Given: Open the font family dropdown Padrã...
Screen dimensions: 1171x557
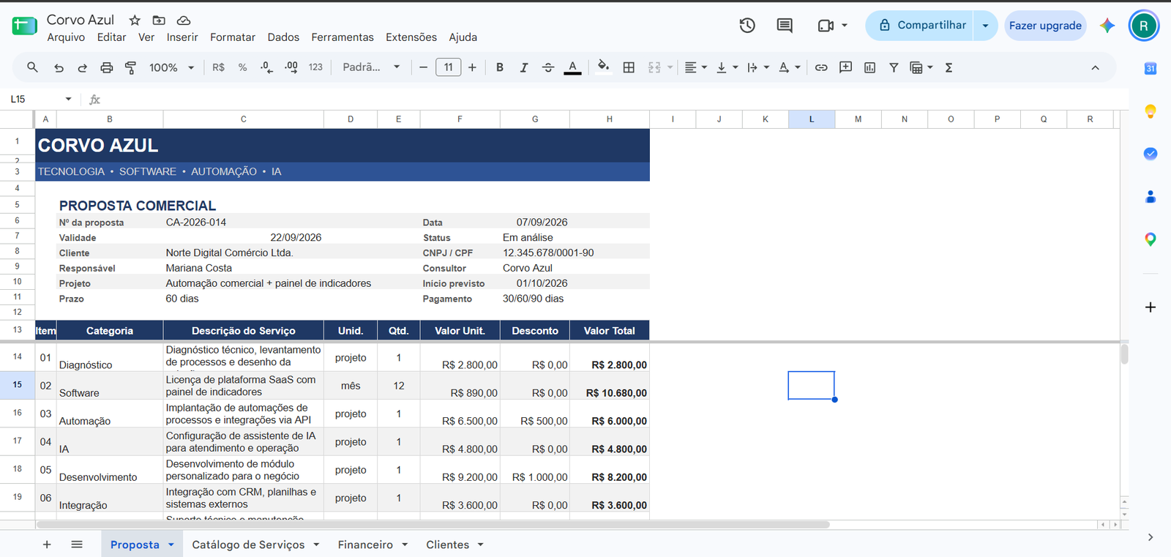Looking at the screenshot, I should pos(371,67).
